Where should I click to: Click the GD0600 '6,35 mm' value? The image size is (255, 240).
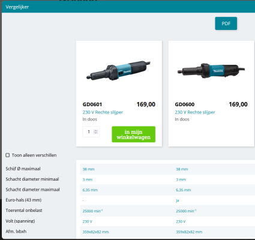pyautogui.click(x=184, y=190)
